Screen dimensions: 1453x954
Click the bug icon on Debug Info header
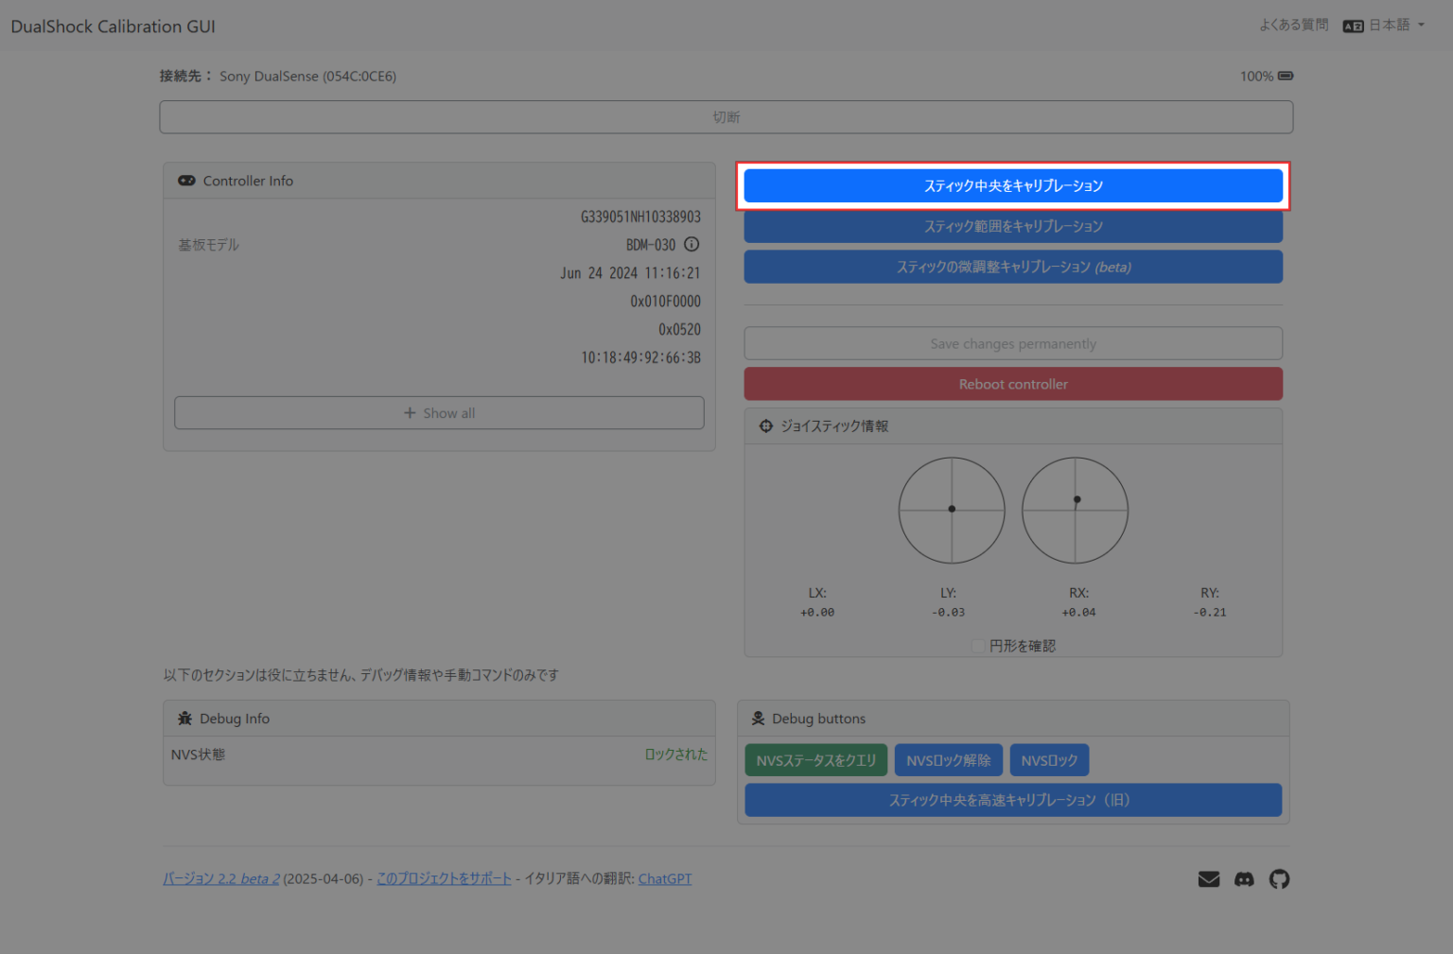(184, 718)
